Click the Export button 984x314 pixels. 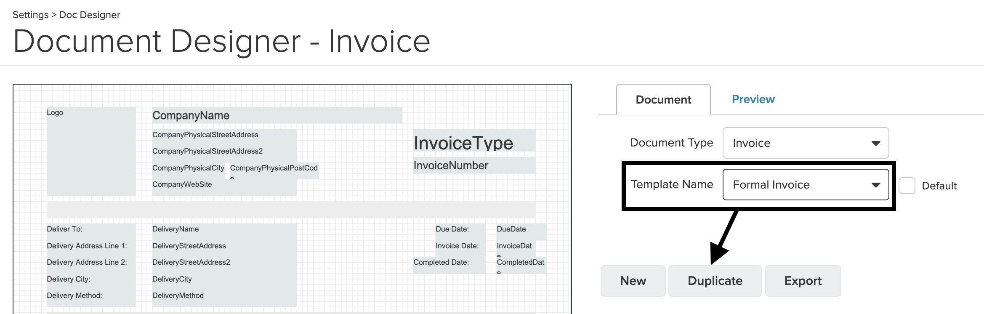[803, 281]
